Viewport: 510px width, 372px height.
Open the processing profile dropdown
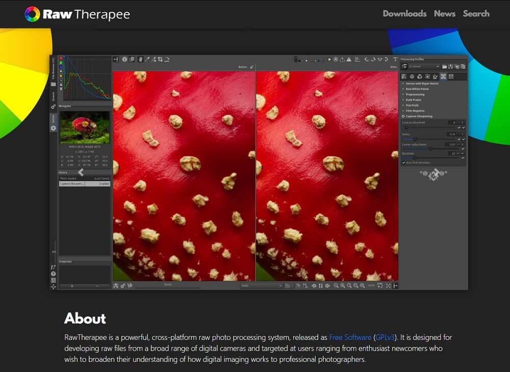tap(424, 66)
